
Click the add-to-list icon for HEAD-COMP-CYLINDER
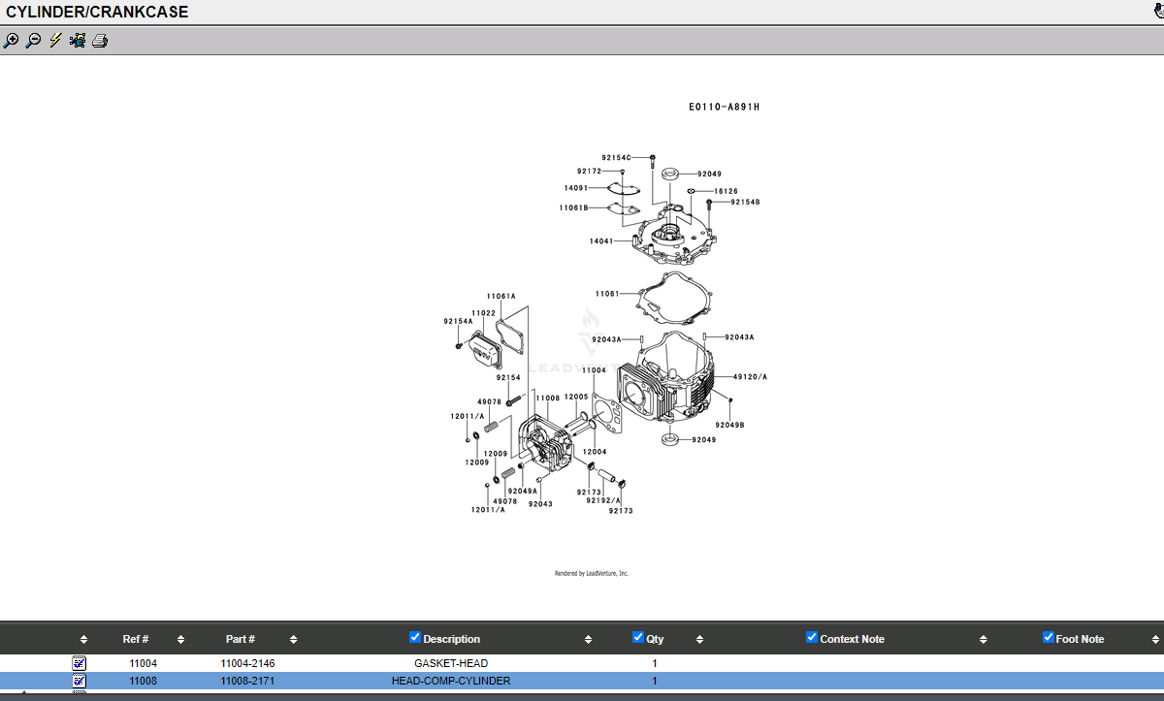(80, 681)
